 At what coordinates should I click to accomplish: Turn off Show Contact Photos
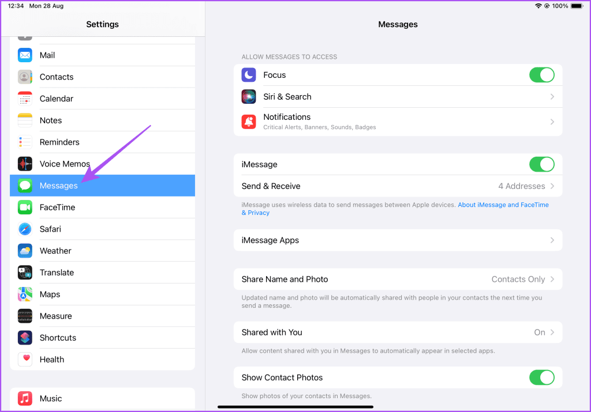pos(541,377)
